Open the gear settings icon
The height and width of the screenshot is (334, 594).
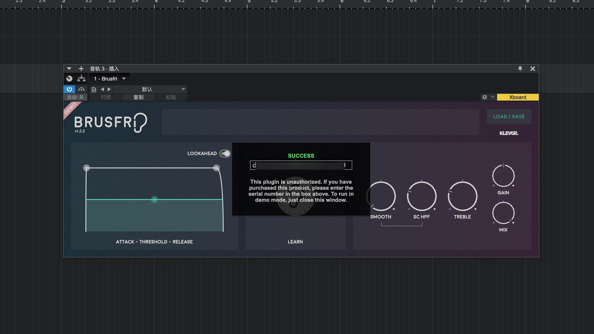(484, 97)
